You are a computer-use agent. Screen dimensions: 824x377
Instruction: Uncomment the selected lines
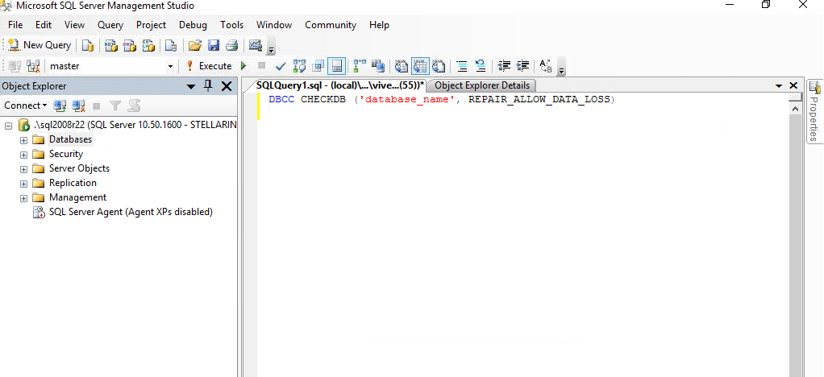481,66
